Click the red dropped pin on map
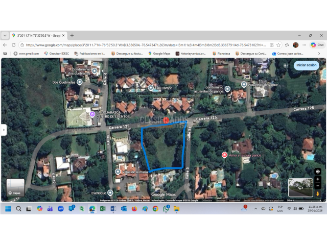 coord(166,119)
